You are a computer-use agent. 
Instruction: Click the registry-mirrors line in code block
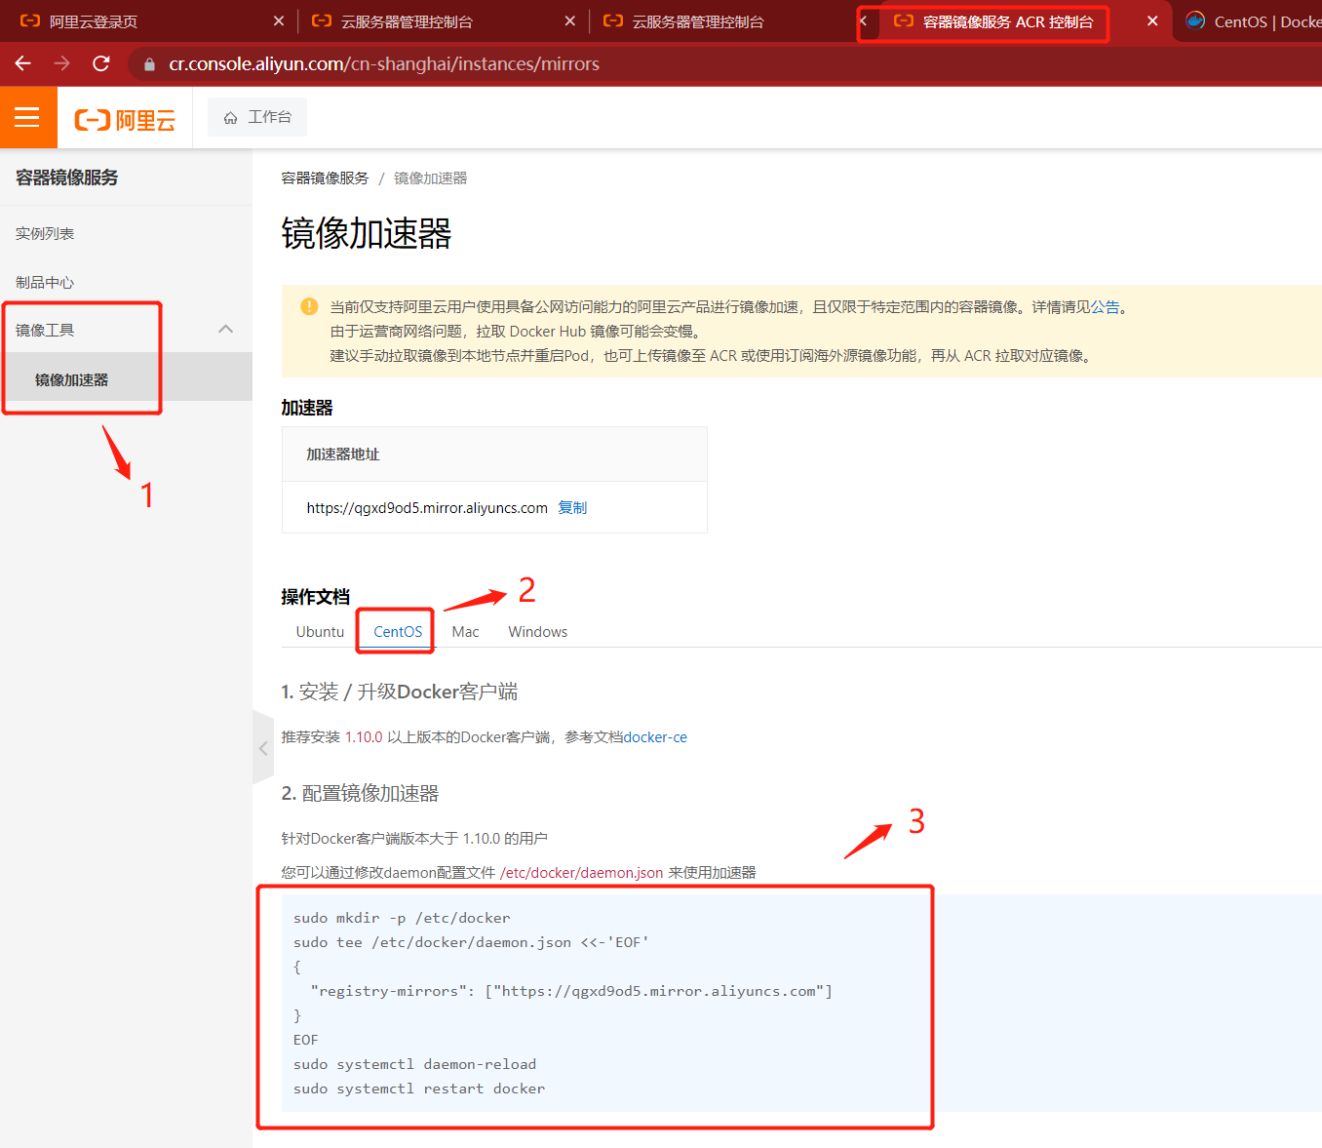[571, 991]
